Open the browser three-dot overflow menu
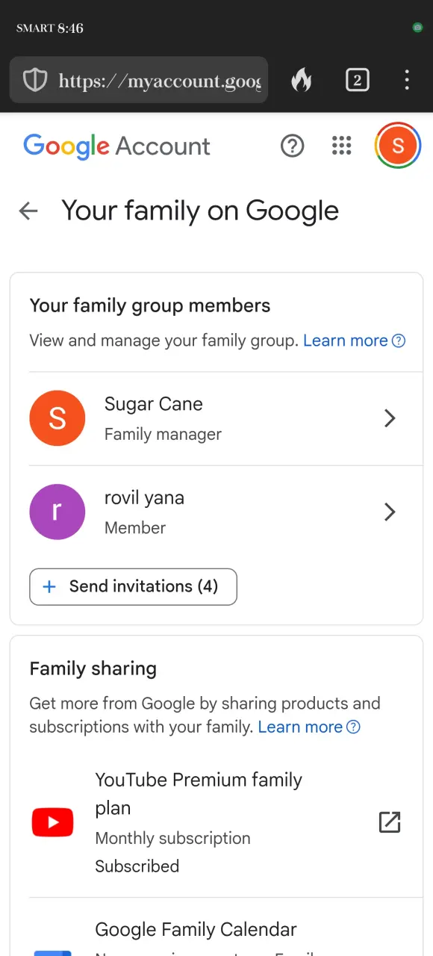433x956 pixels. pyautogui.click(x=407, y=80)
